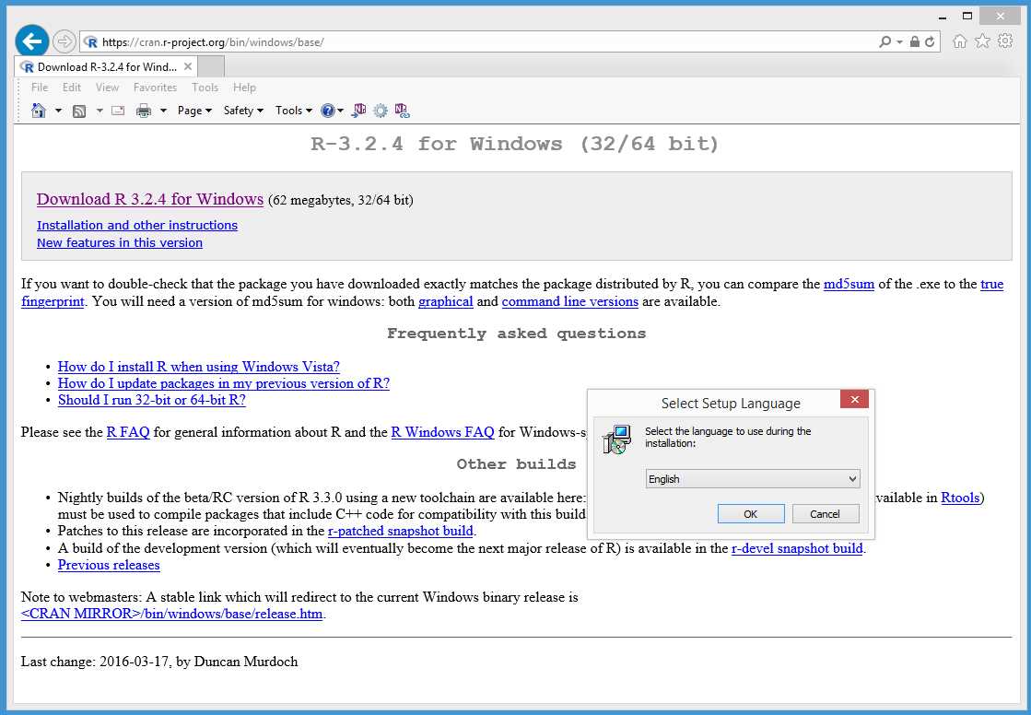
Task: Open the Previous releases link
Action: (x=109, y=565)
